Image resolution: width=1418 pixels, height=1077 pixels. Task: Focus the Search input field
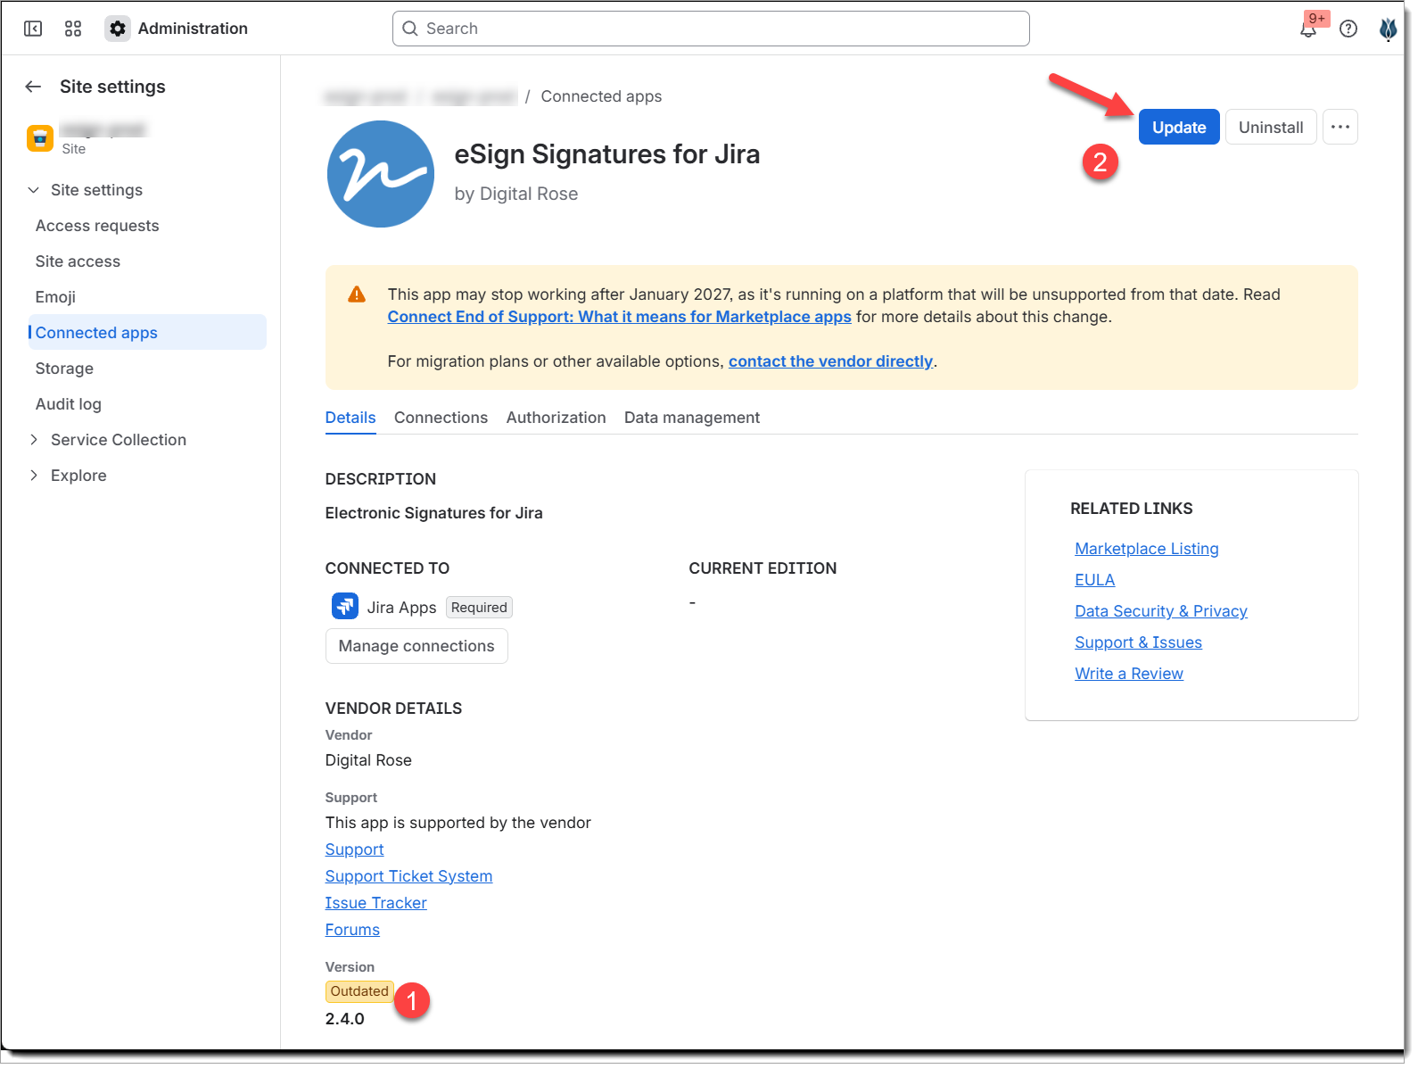click(x=711, y=29)
